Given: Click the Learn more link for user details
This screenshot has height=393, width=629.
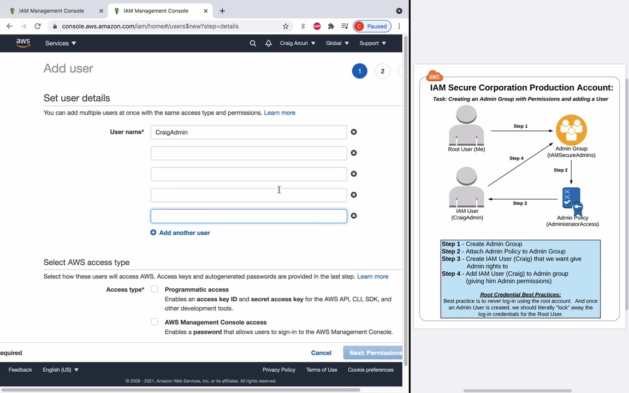Looking at the screenshot, I should [x=280, y=112].
